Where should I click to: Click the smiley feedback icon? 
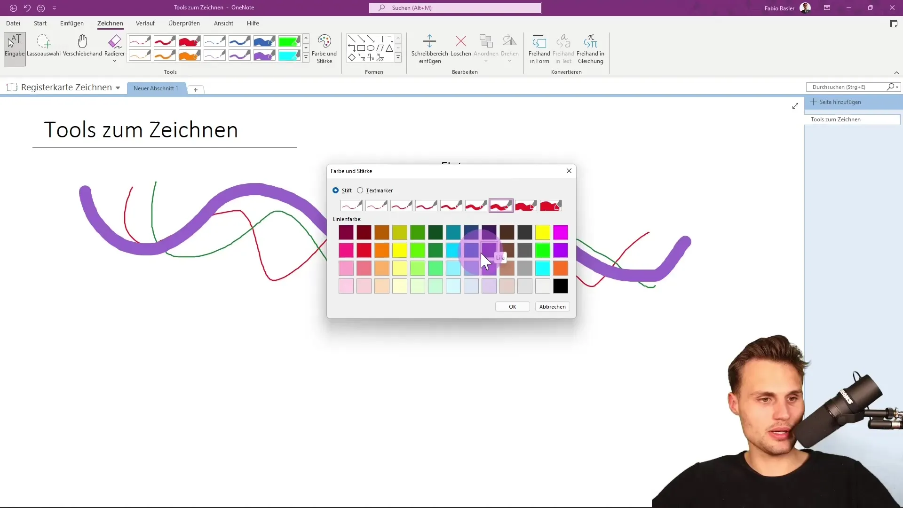[41, 8]
